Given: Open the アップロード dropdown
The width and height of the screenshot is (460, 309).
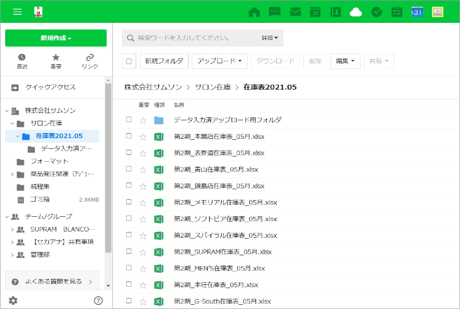Looking at the screenshot, I should click(220, 61).
